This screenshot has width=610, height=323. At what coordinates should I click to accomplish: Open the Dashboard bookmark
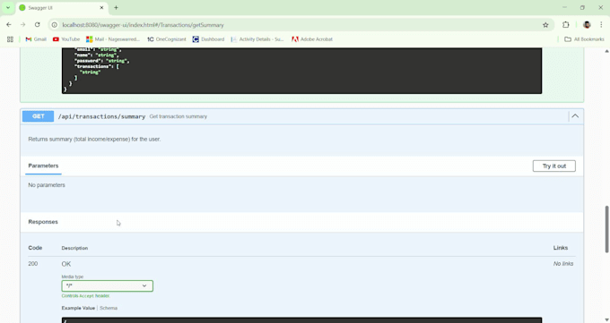(x=208, y=39)
